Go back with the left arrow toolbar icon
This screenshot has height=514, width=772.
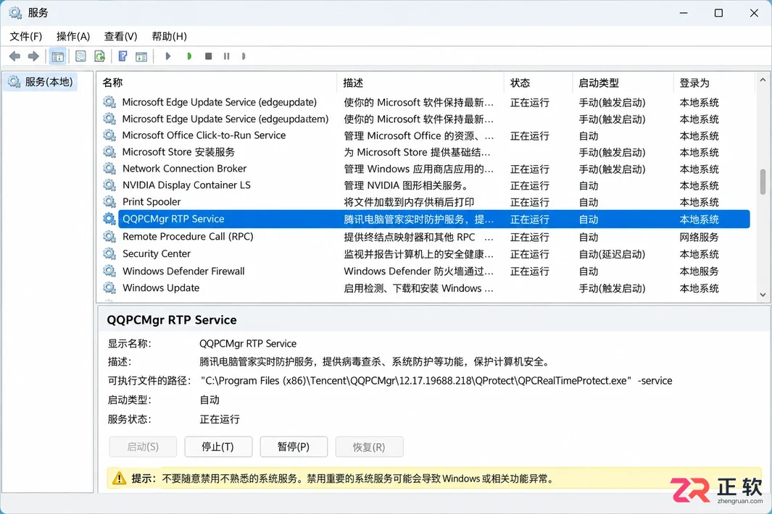coord(14,56)
